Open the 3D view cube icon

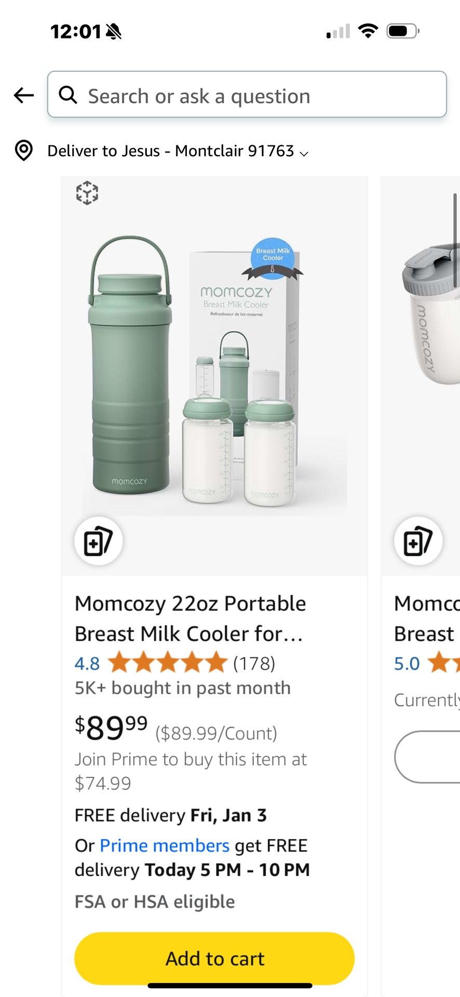(87, 193)
